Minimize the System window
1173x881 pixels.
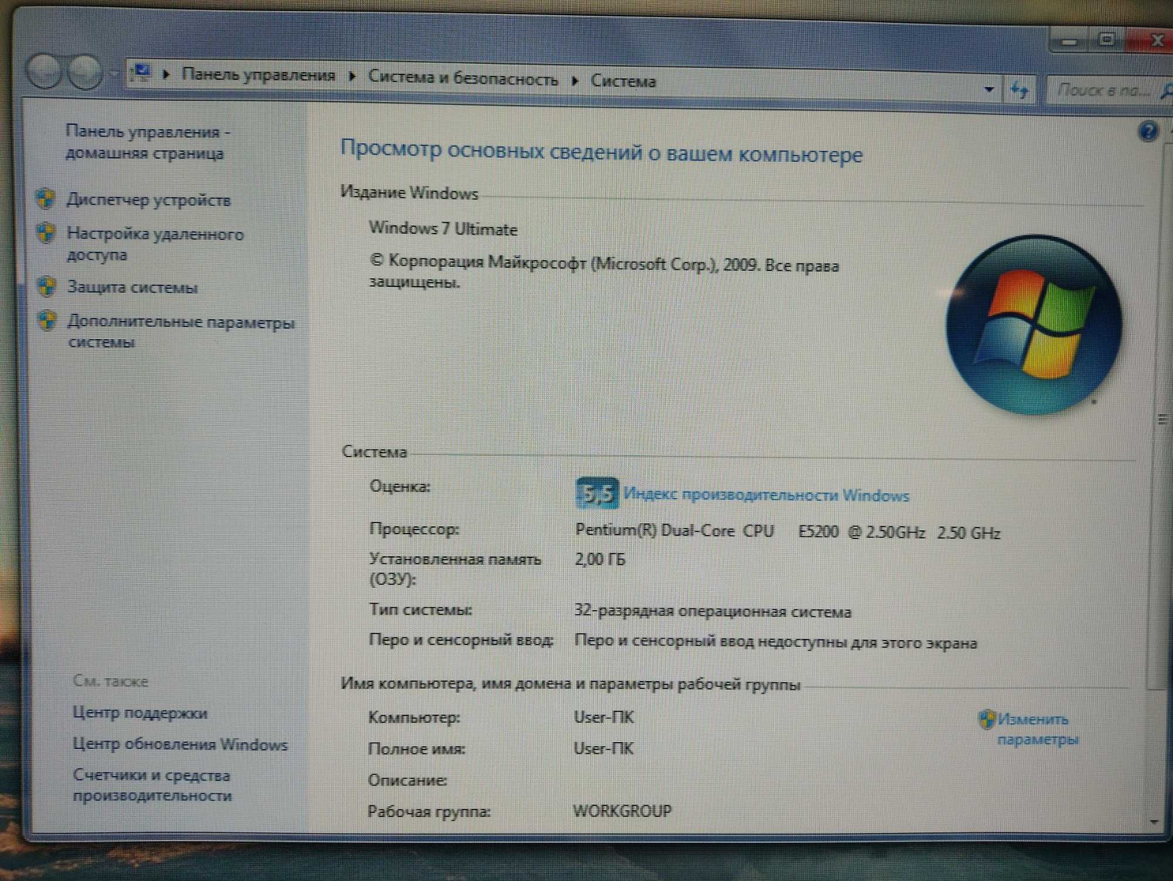tap(1070, 42)
